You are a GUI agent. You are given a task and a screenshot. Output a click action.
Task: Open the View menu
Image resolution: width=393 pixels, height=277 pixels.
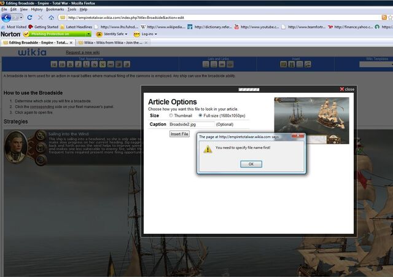click(24, 9)
